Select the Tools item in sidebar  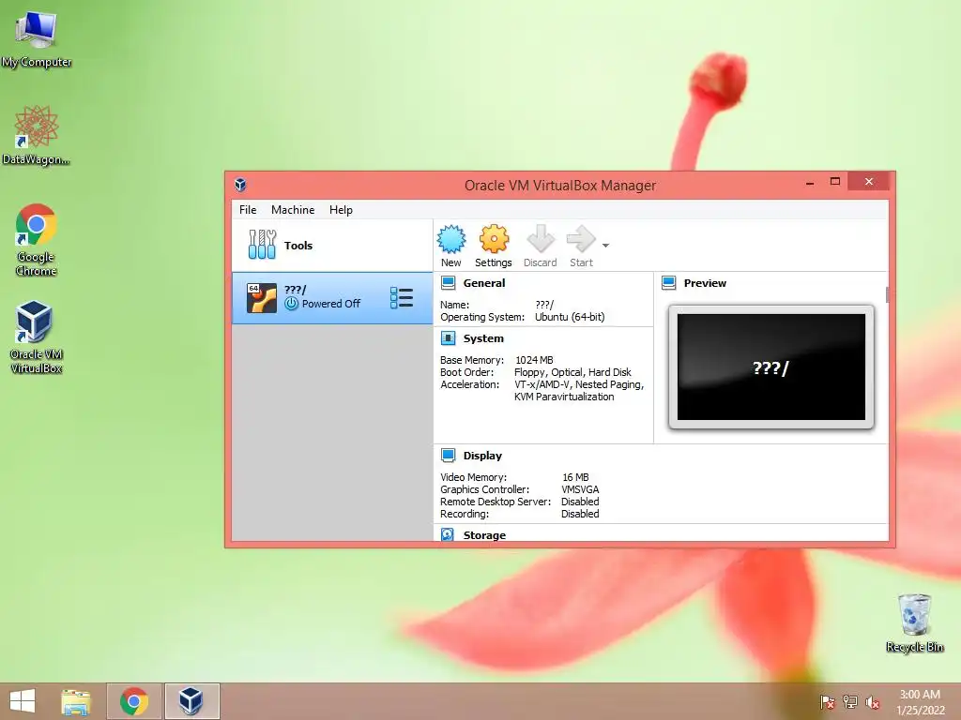click(332, 246)
